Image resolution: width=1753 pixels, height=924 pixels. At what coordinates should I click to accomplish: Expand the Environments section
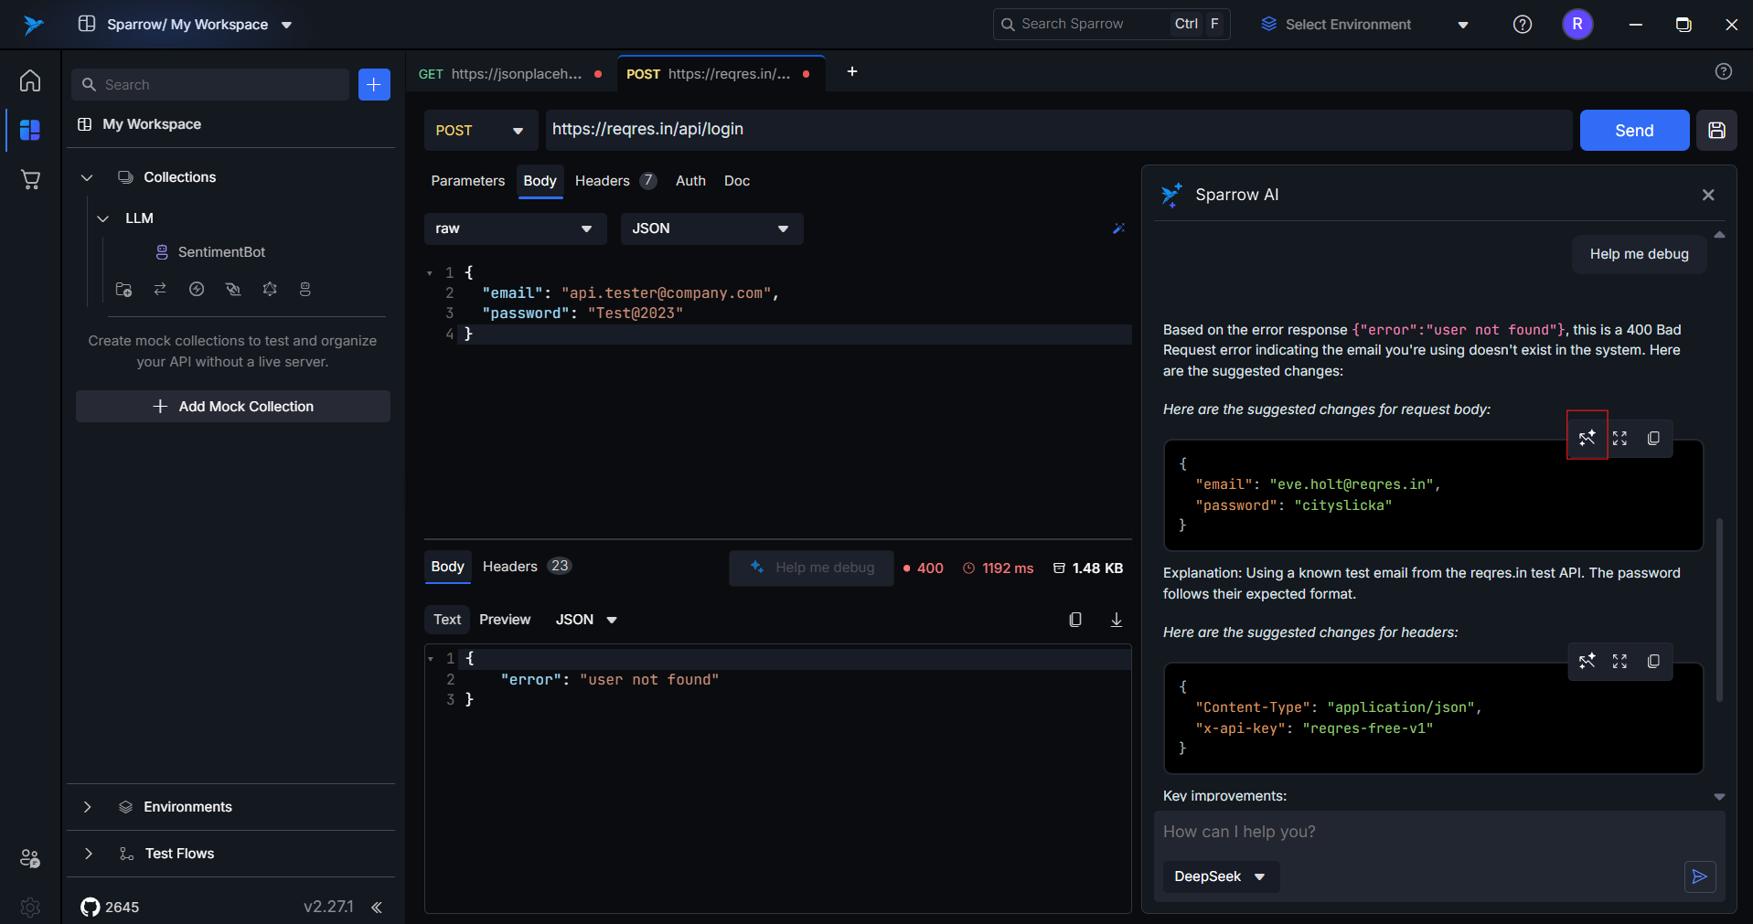click(x=87, y=807)
